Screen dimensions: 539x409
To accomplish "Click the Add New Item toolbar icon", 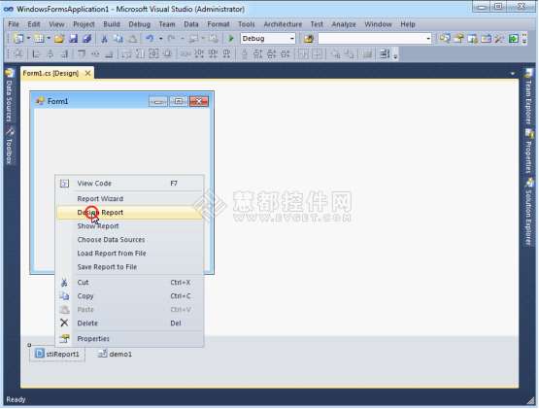I will [39, 39].
